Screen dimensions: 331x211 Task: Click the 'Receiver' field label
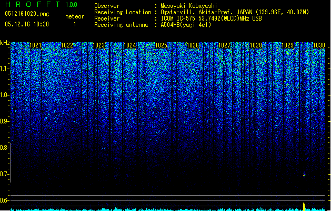click(107, 18)
